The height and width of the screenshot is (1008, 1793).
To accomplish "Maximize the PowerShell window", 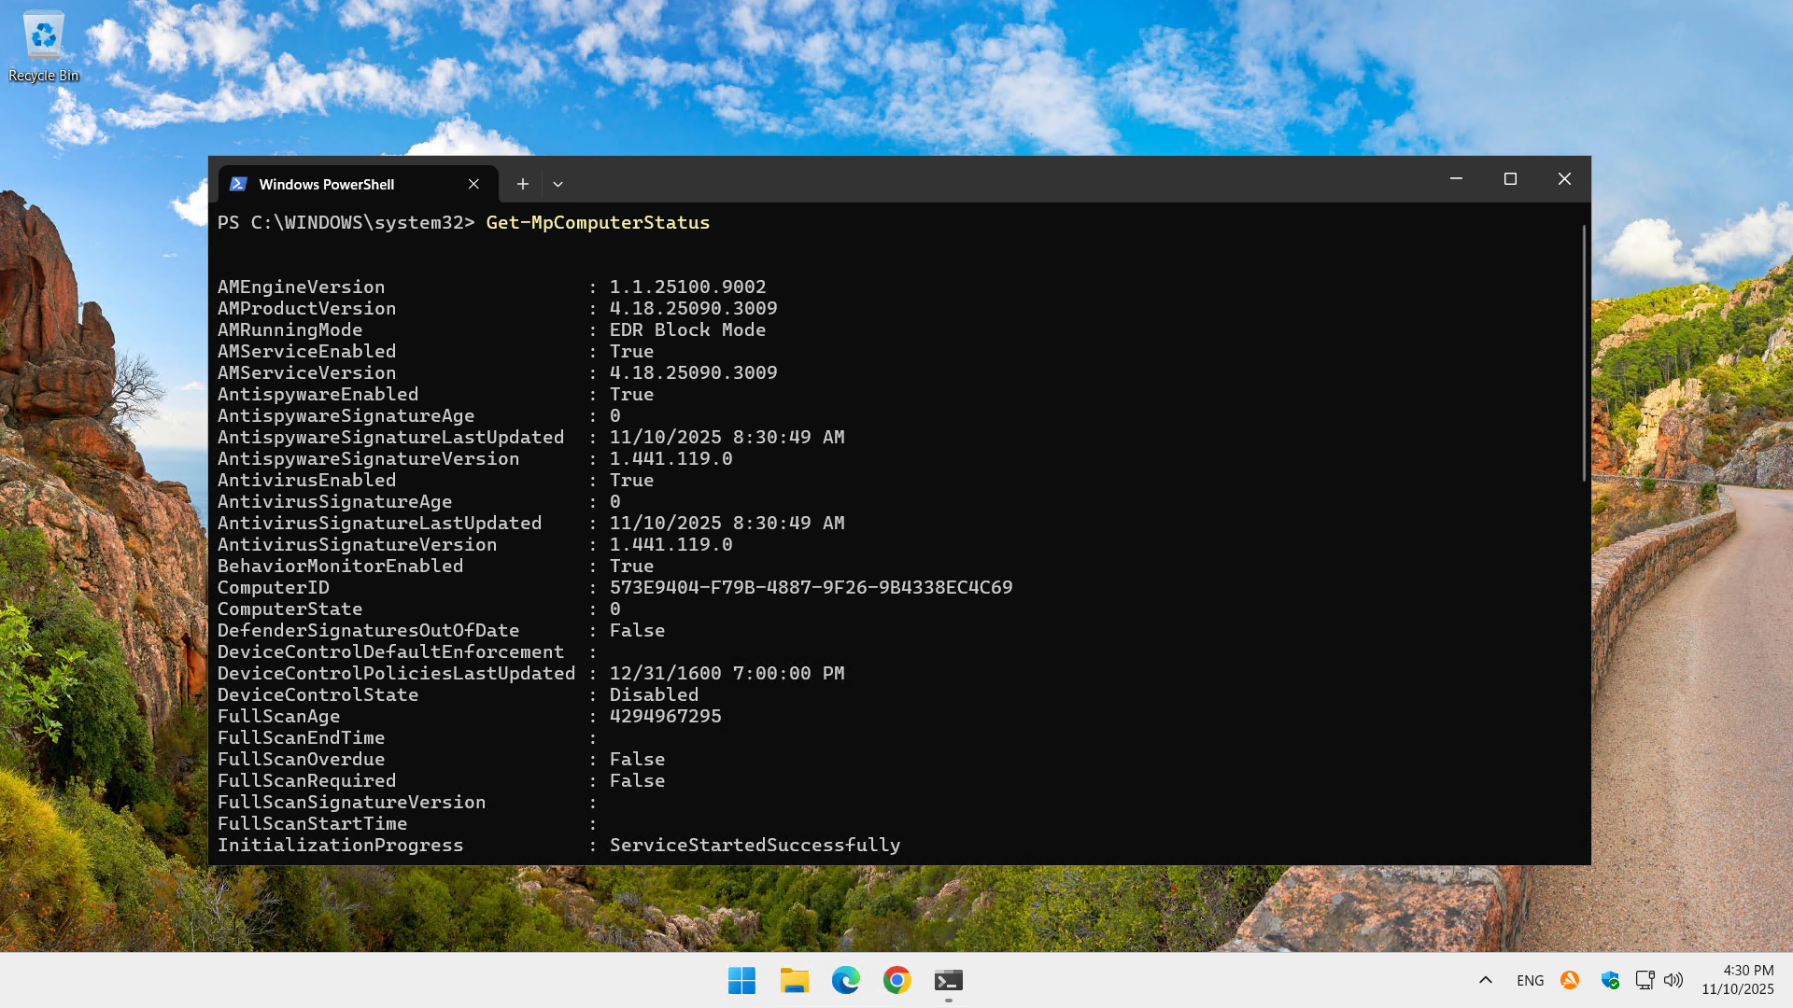I will [x=1510, y=179].
